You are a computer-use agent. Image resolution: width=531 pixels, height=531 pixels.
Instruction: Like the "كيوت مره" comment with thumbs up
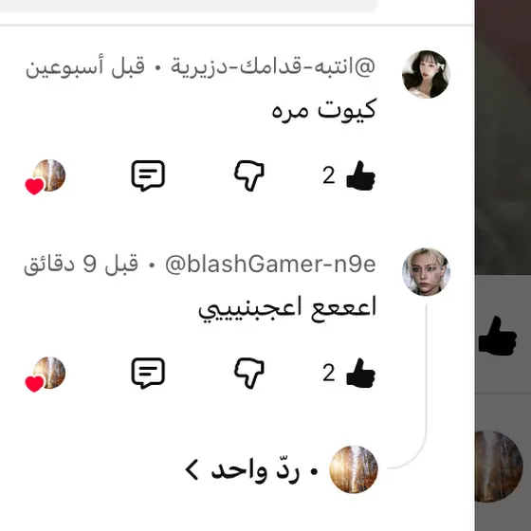point(360,175)
